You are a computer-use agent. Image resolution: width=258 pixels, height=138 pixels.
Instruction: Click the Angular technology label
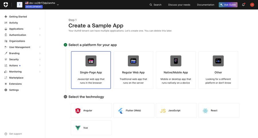88,111
